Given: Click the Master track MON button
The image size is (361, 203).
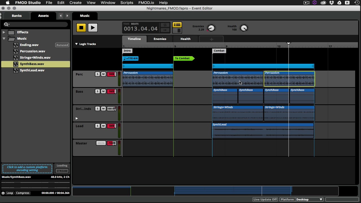Looking at the screenshot, I should 101,143.
